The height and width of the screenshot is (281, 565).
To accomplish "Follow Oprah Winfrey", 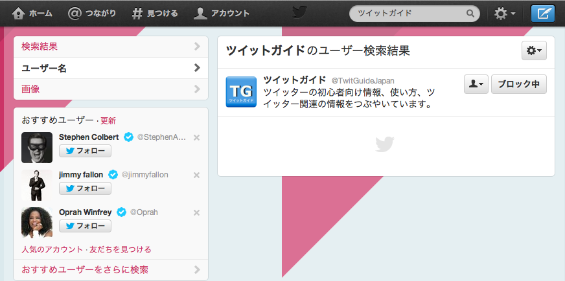I will [x=85, y=226].
